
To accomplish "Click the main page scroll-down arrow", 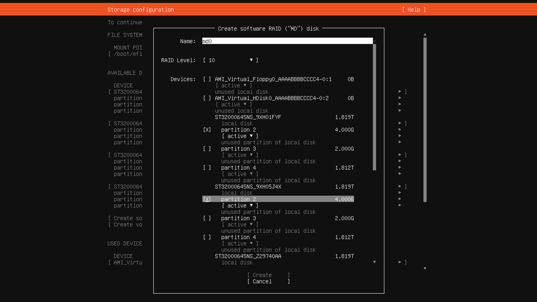I will [x=425, y=268].
